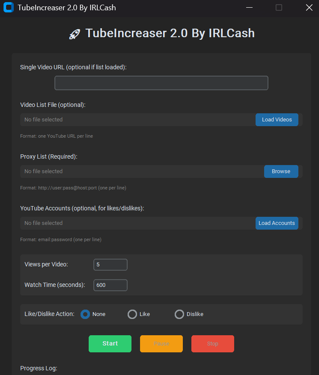Click the Views per Video field

110,264
